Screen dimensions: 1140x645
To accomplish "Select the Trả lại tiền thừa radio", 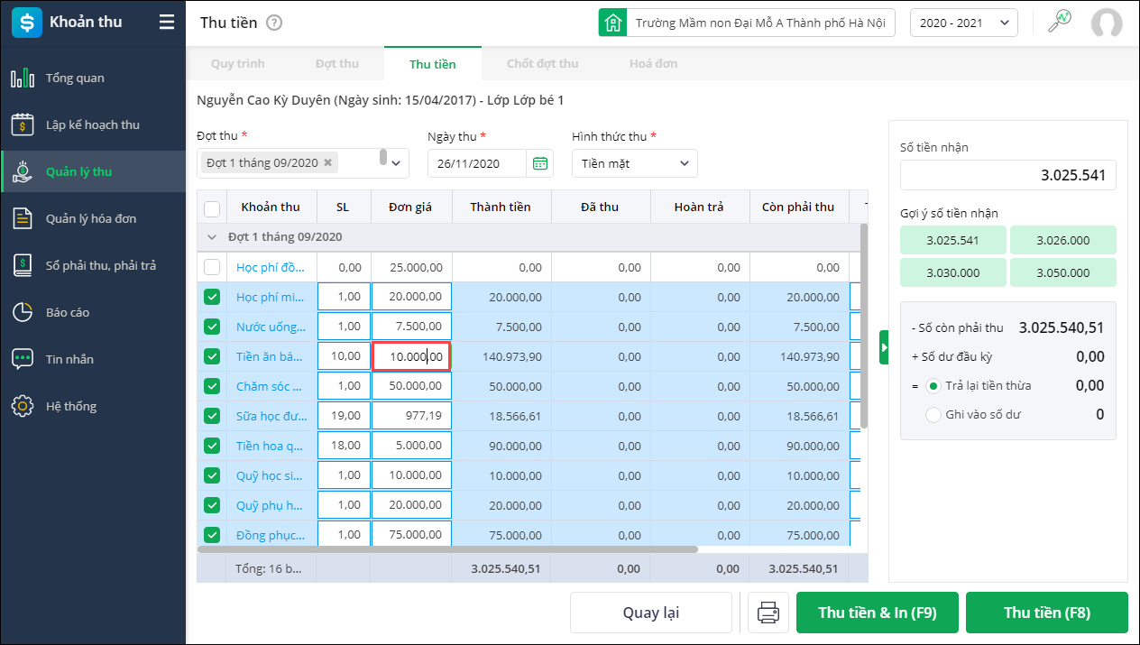I will pyautogui.click(x=933, y=386).
